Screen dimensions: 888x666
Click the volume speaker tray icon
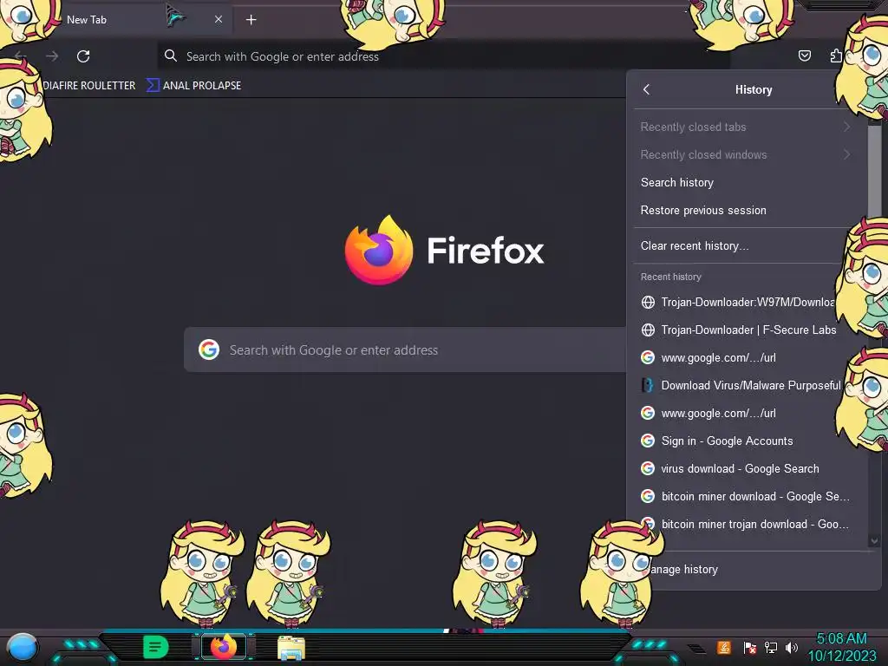(x=791, y=647)
